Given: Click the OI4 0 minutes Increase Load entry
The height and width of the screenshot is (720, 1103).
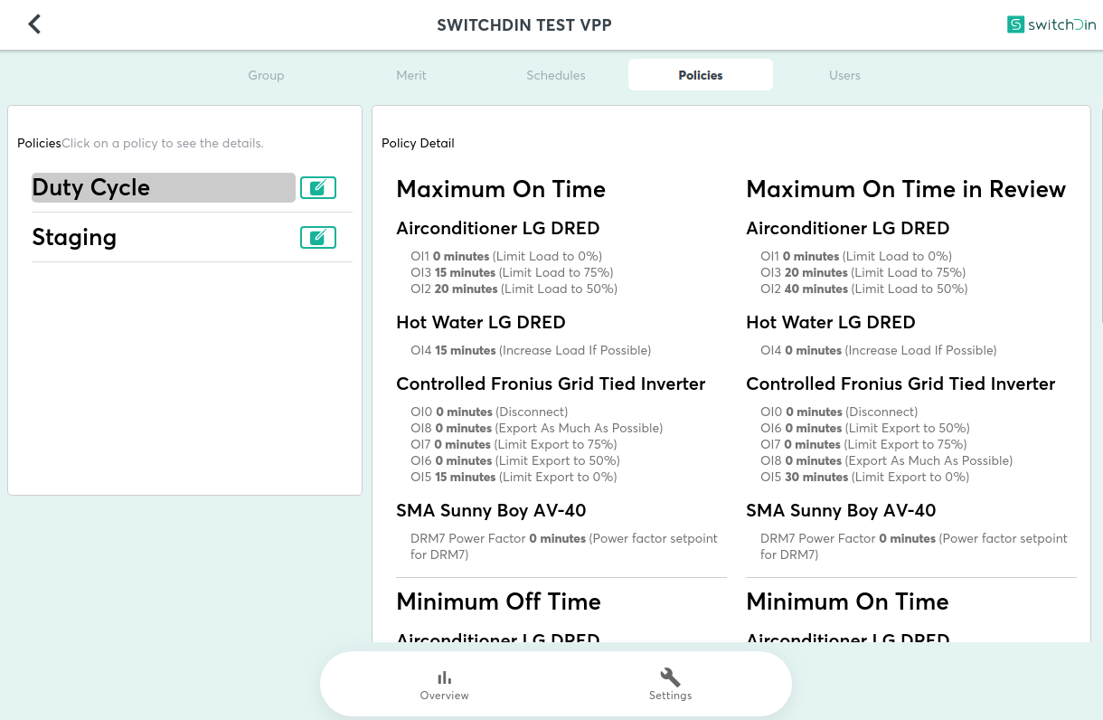Looking at the screenshot, I should click(x=878, y=350).
